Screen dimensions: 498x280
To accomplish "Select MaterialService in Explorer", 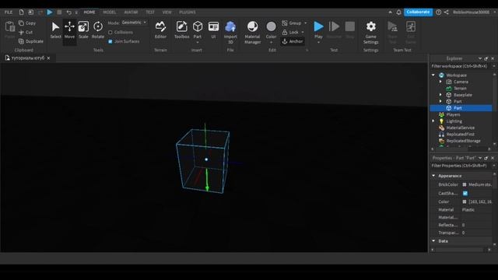I will tap(460, 128).
